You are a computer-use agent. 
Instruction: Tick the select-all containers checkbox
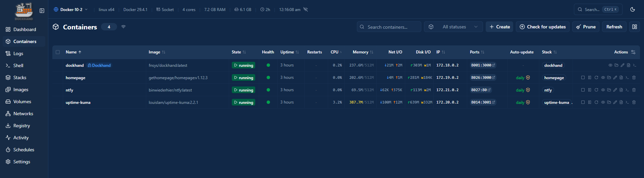(58, 52)
